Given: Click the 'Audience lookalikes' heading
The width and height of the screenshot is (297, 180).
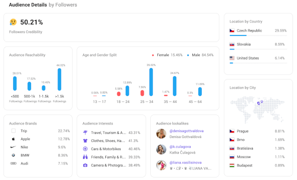Looking at the screenshot, I should click(172, 123).
